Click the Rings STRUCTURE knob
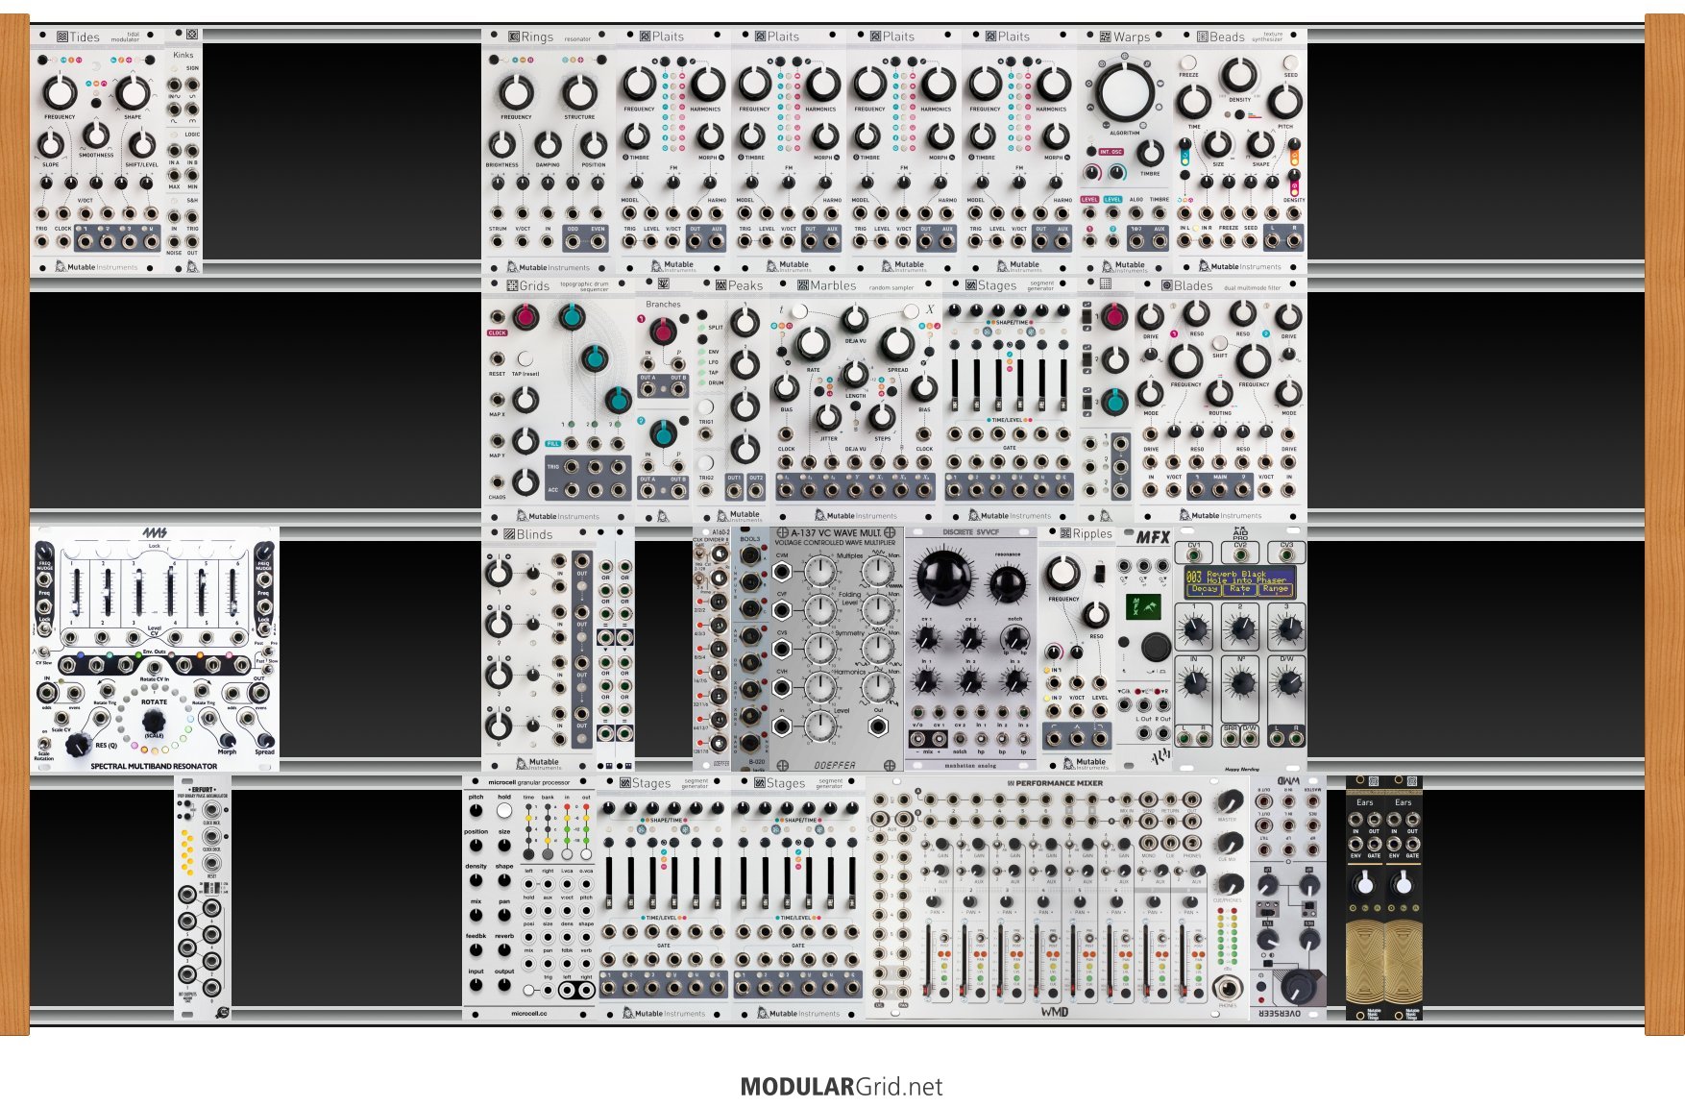This screenshot has height=1107, width=1685. point(579,92)
